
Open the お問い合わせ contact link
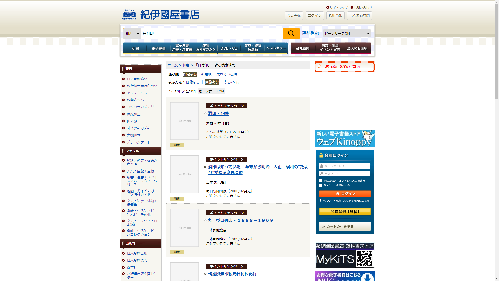pos(362,8)
